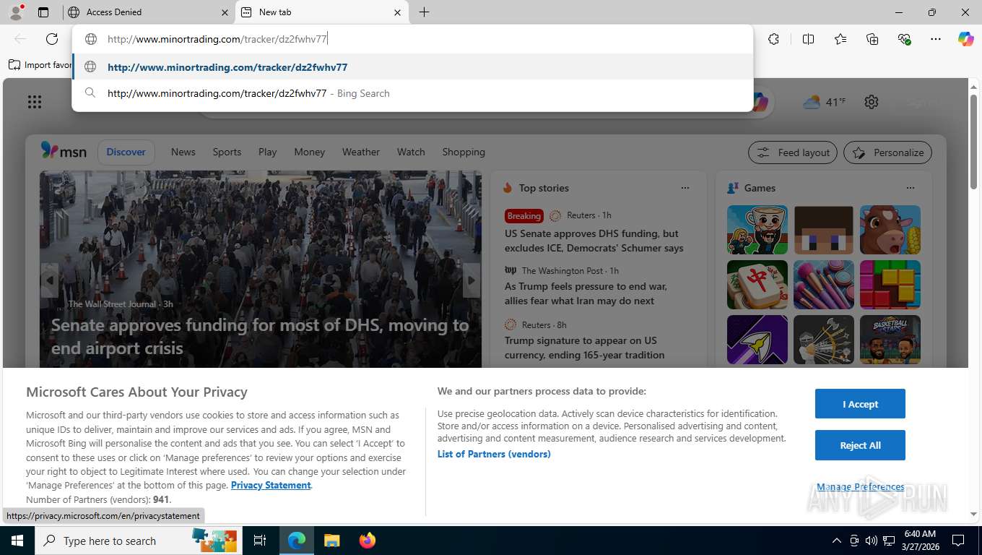This screenshot has height=555, width=982.
Task: Read Trump signature on US currency story
Action: 584,348
